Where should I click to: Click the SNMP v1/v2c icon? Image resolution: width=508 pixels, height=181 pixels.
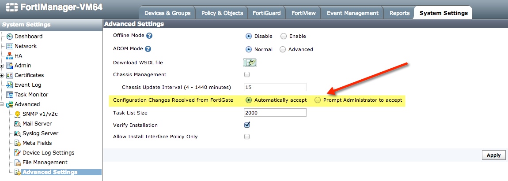pos(18,114)
